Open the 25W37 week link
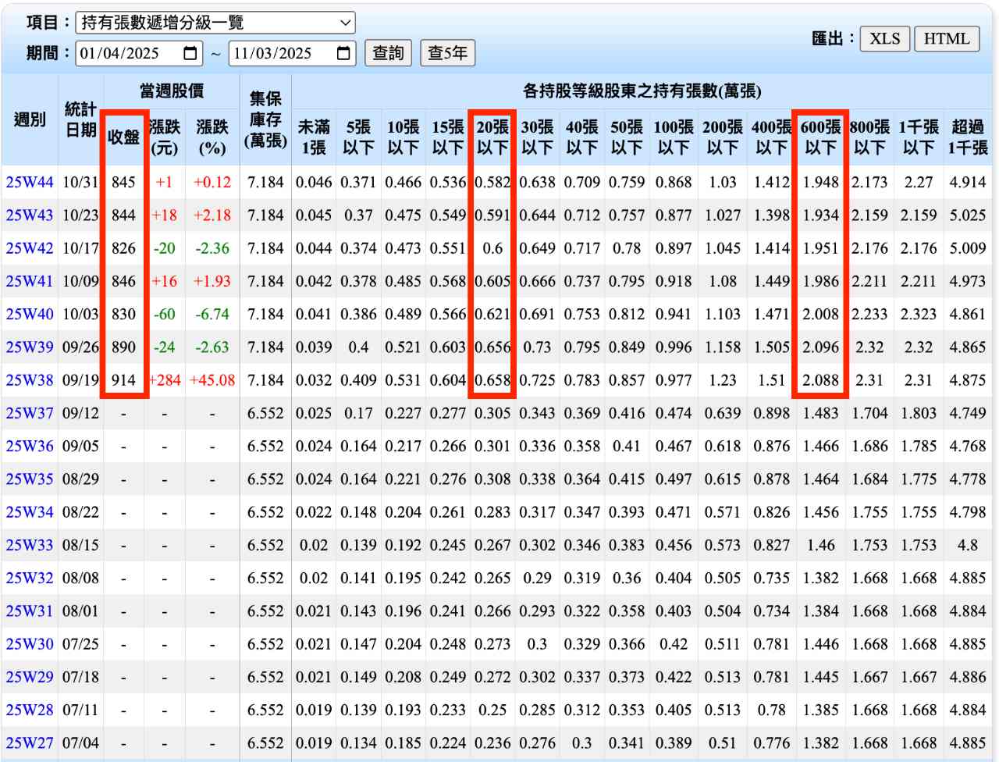Image resolution: width=999 pixels, height=762 pixels. tap(30, 413)
